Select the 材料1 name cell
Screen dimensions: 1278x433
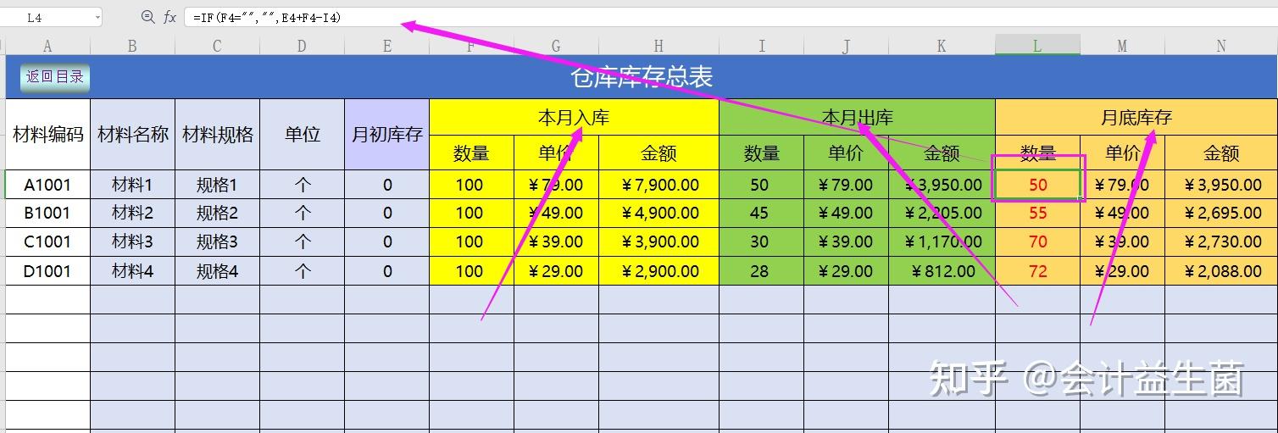132,185
